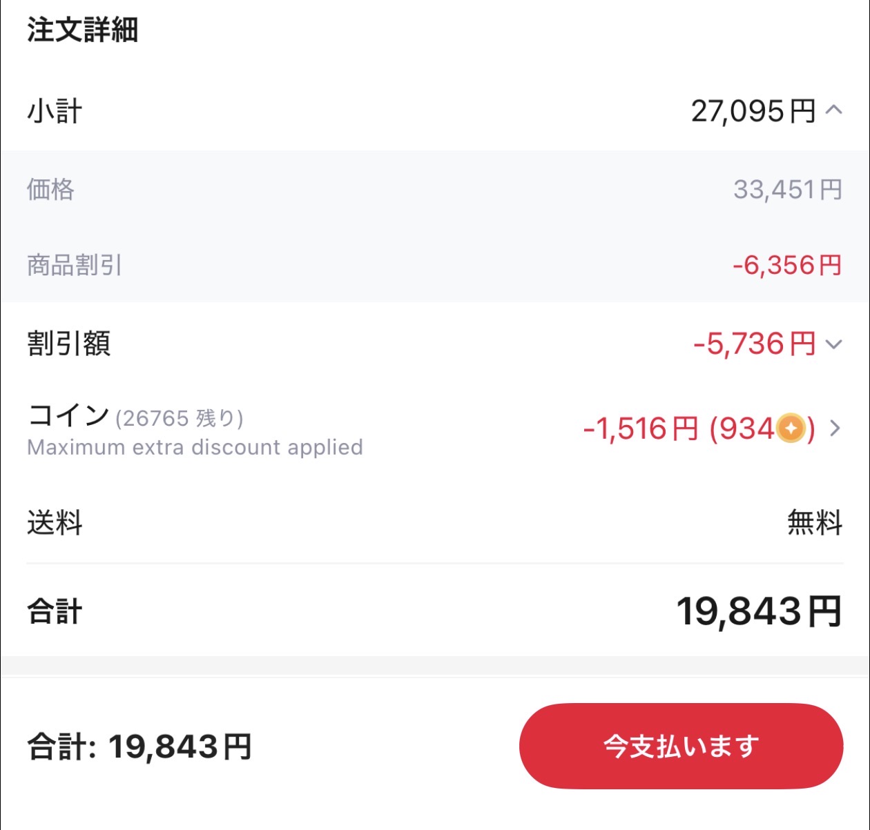Tap the coin balance showing 26765 残り
870x830 pixels.
click(180, 417)
